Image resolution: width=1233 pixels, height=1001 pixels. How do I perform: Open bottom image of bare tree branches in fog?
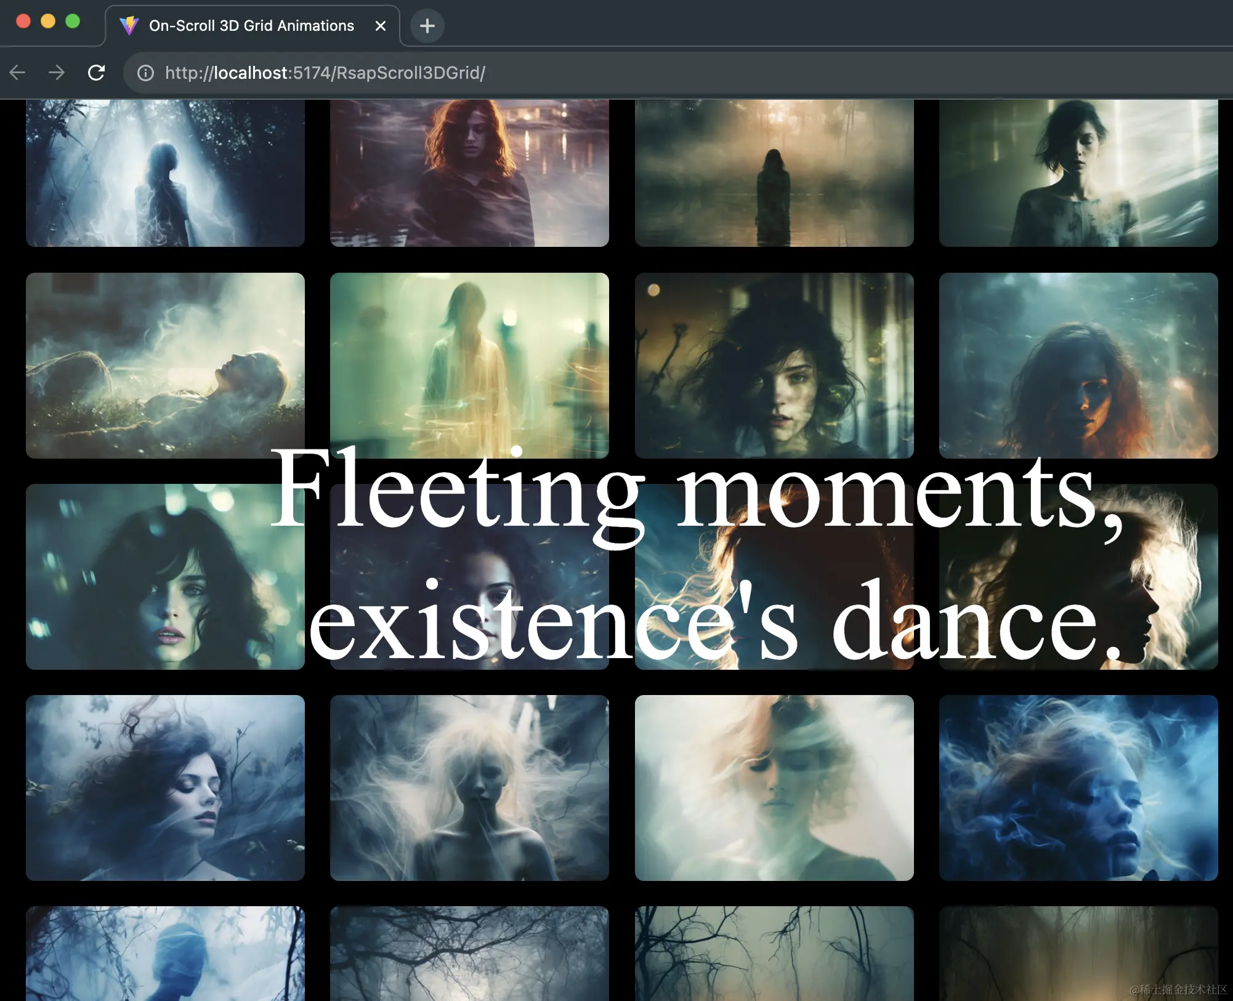point(469,953)
